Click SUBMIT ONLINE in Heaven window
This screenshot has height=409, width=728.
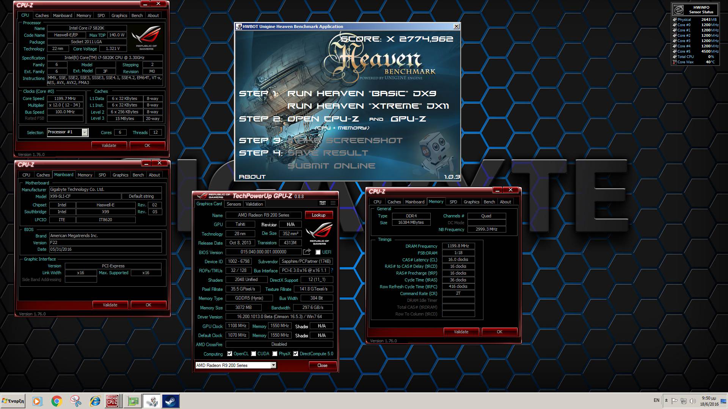[331, 166]
